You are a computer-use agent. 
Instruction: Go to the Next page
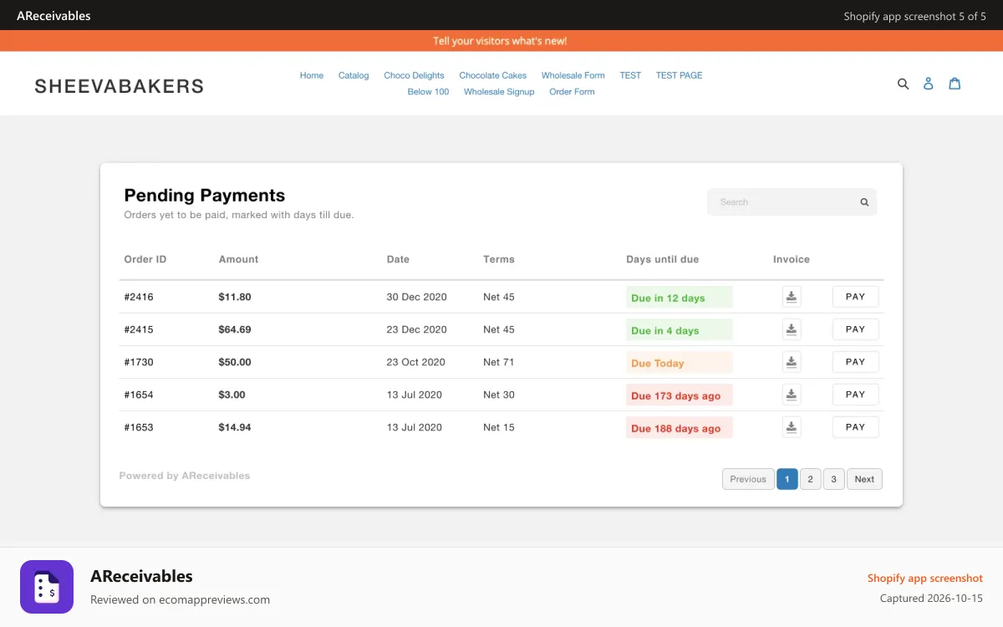coord(864,479)
